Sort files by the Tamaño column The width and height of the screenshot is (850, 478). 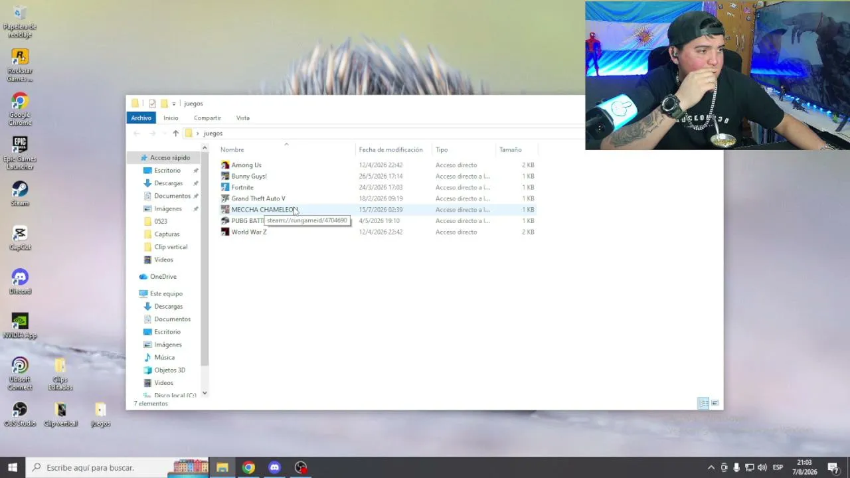[x=517, y=149]
